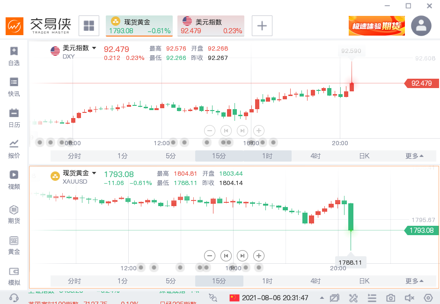This screenshot has width=440, height=304.
Task: Open the 视频 video sidebar icon
Action: pyautogui.click(x=14, y=180)
